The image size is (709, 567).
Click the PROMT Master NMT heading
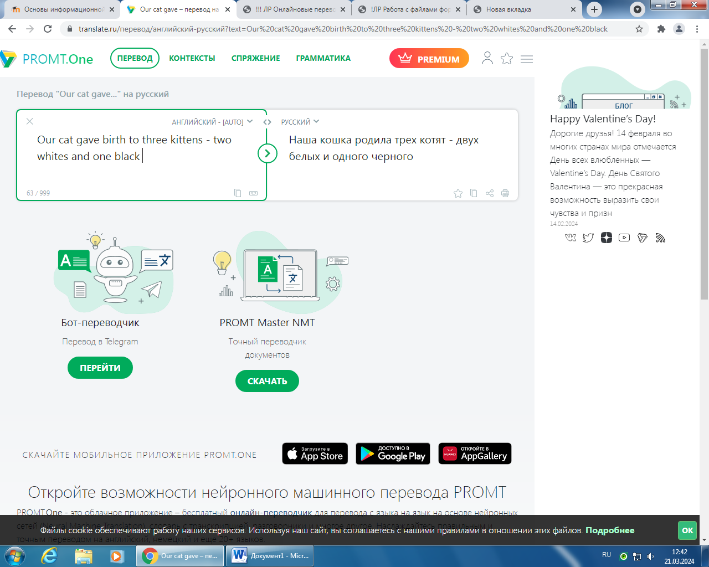(267, 323)
